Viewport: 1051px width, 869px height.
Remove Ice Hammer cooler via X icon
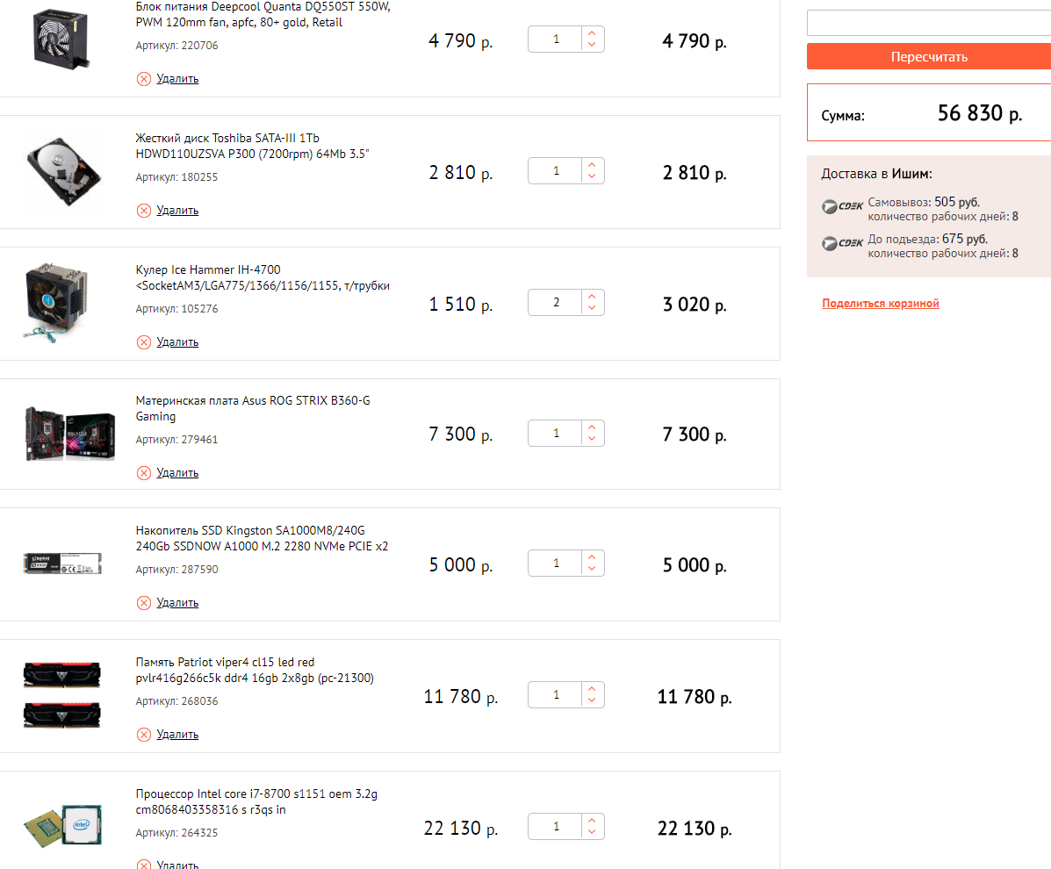click(x=144, y=342)
